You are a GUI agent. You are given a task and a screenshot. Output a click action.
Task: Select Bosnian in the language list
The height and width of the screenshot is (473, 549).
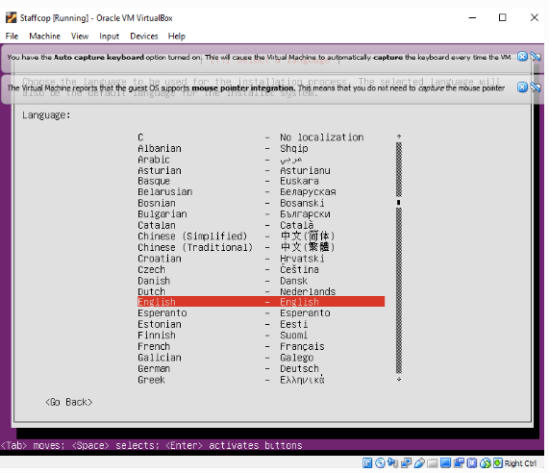[262, 203]
